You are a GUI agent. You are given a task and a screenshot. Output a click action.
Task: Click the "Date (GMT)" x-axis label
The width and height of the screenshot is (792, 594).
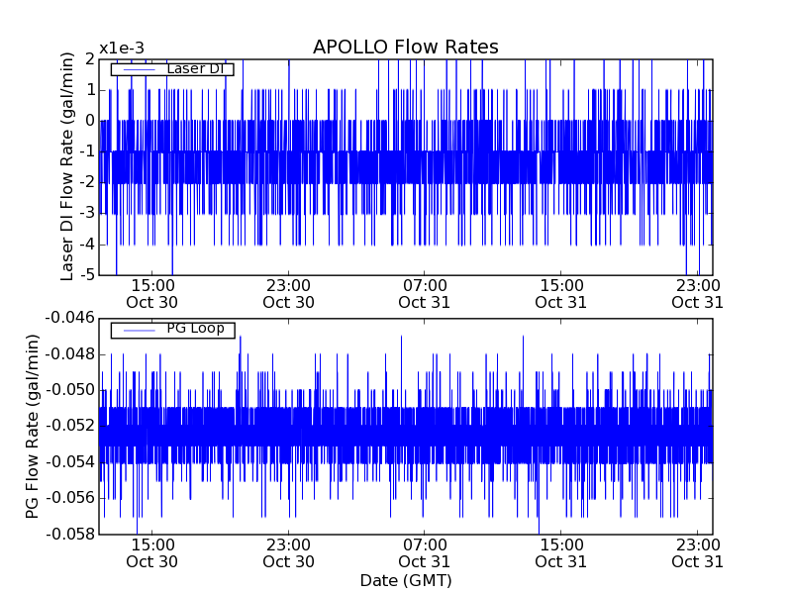coord(405,580)
